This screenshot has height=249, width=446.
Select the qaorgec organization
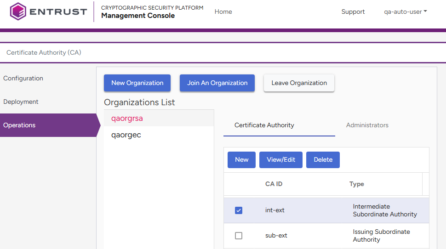[126, 135]
